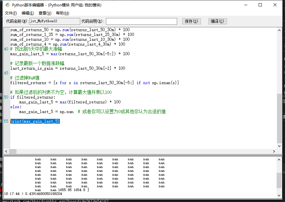Image resolution: width=285 pixels, height=202 pixels.
Task: Close the Python script editor window
Action: point(275,5)
